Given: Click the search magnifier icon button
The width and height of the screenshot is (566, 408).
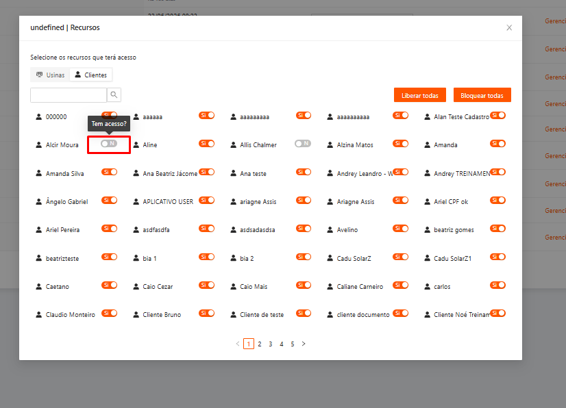Looking at the screenshot, I should (114, 95).
